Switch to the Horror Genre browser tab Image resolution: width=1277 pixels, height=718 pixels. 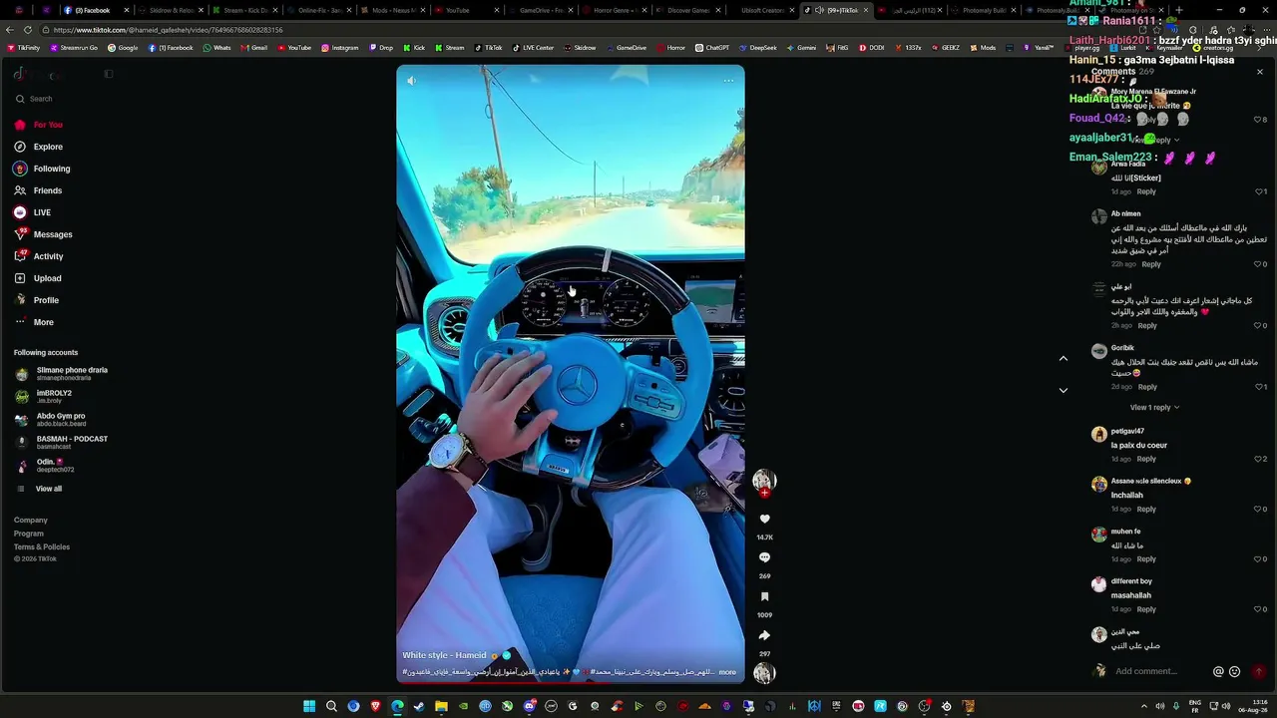(617, 10)
